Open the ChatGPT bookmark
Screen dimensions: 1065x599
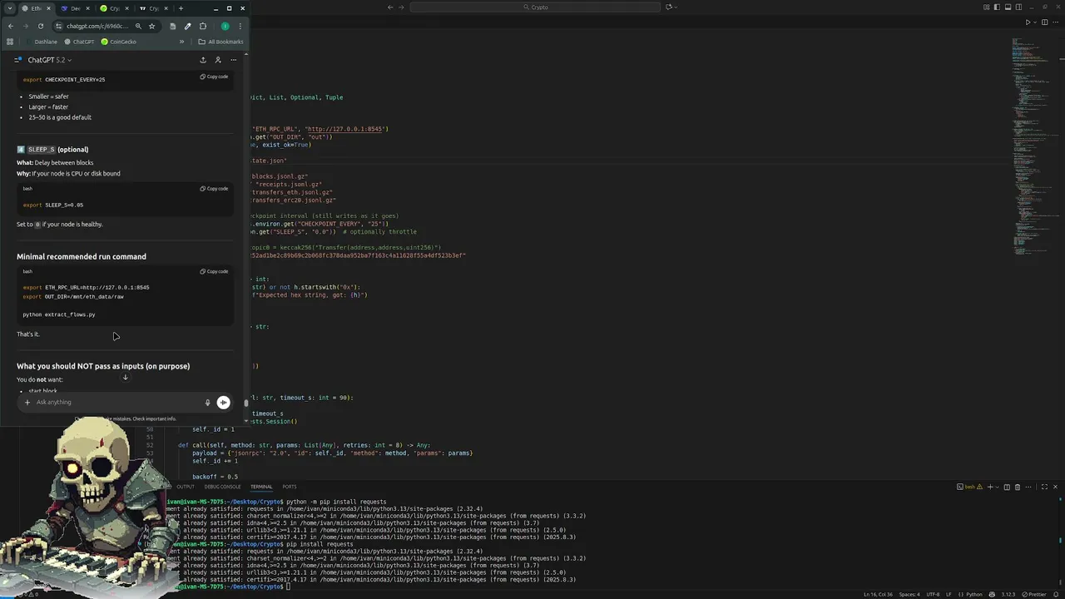point(79,42)
